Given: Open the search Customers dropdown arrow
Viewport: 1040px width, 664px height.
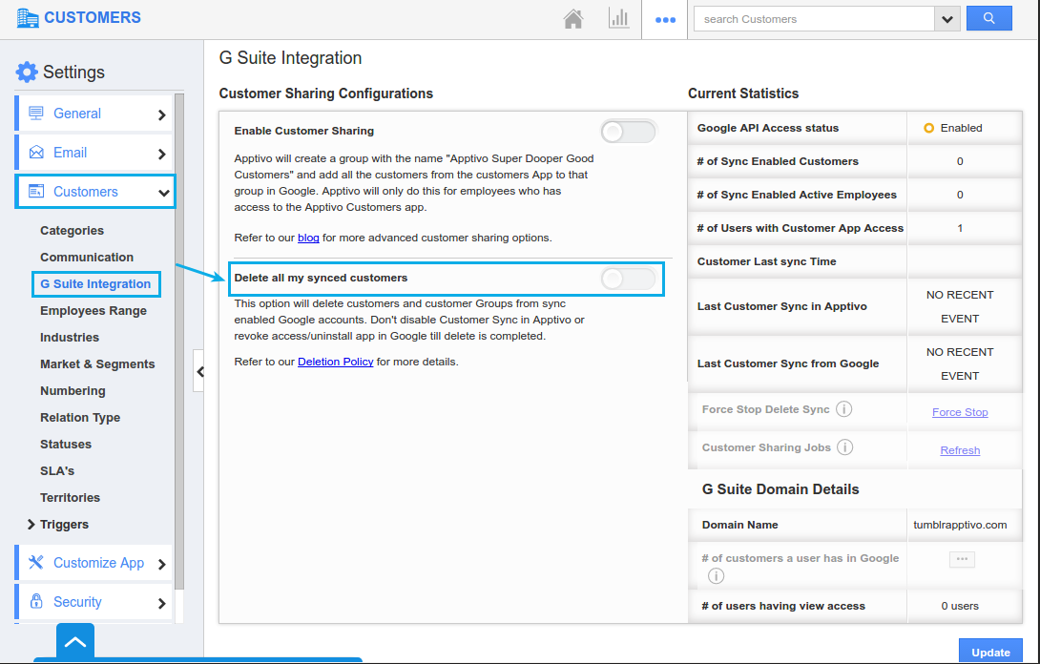Looking at the screenshot, I should pyautogui.click(x=947, y=19).
